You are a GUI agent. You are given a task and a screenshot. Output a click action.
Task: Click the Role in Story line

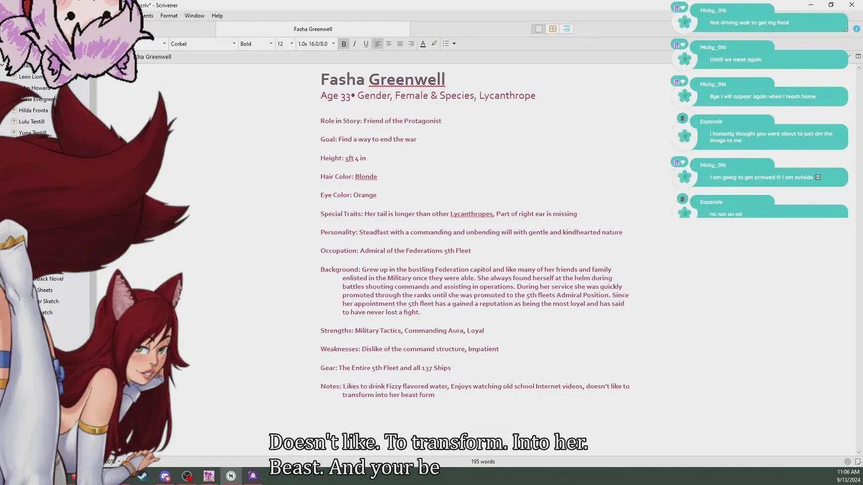[381, 121]
